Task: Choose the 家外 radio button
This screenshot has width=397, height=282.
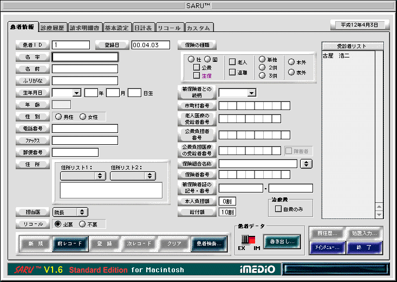Action: 291,72
